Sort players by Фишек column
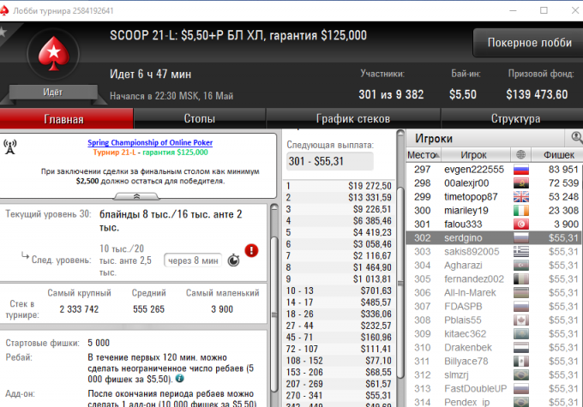 pos(558,154)
